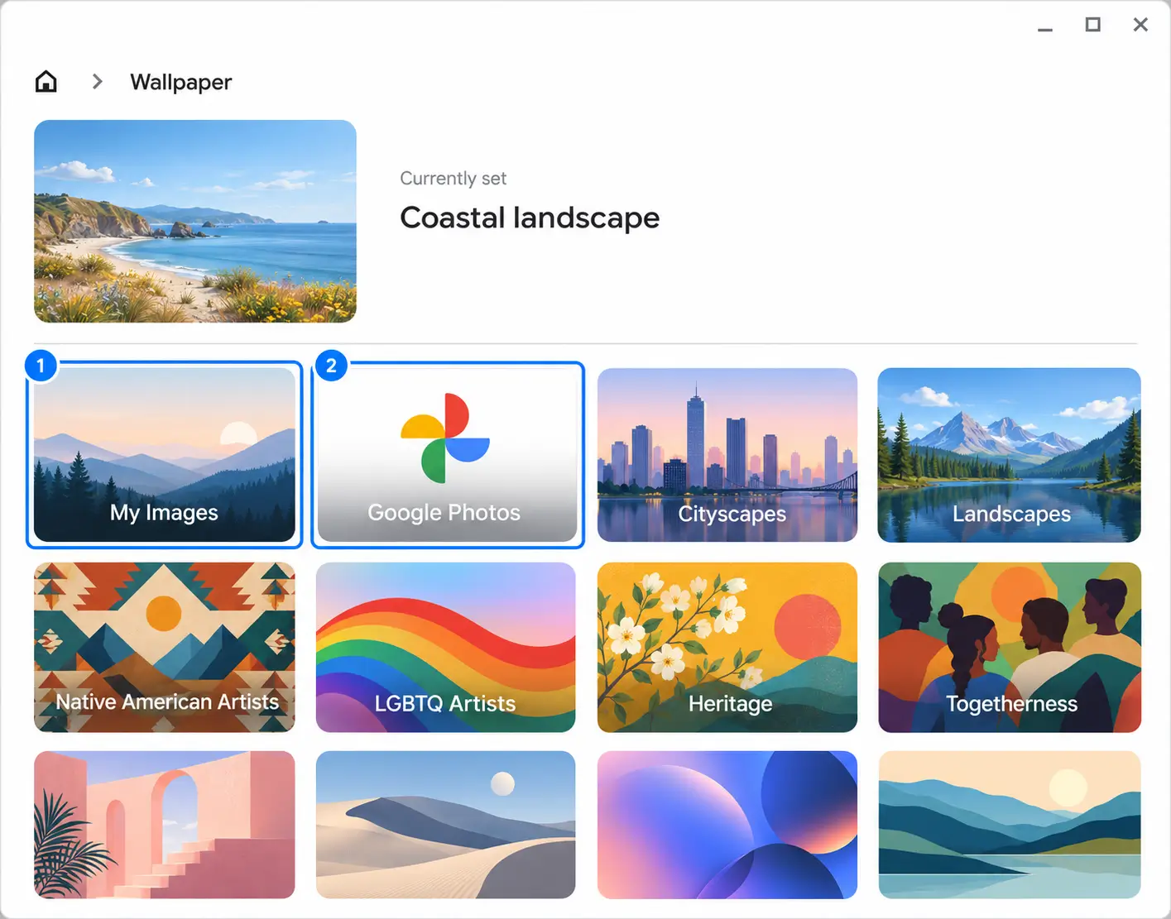Close the Wallpaper window
This screenshot has width=1171, height=919.
[x=1140, y=25]
